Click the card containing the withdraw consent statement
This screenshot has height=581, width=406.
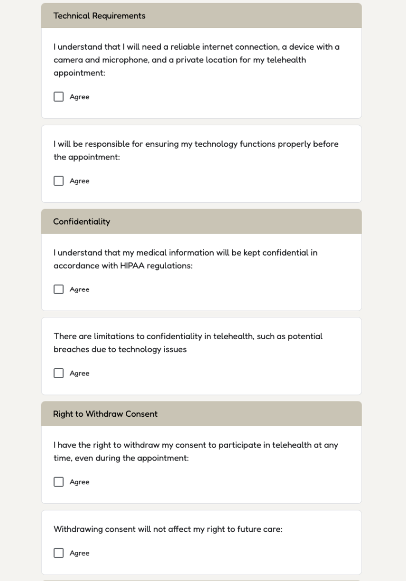click(x=201, y=464)
